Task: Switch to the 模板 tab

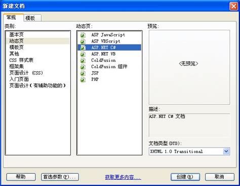Action: tap(32, 18)
